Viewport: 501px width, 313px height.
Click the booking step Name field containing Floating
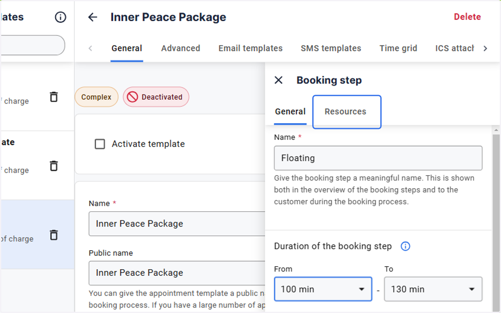378,158
